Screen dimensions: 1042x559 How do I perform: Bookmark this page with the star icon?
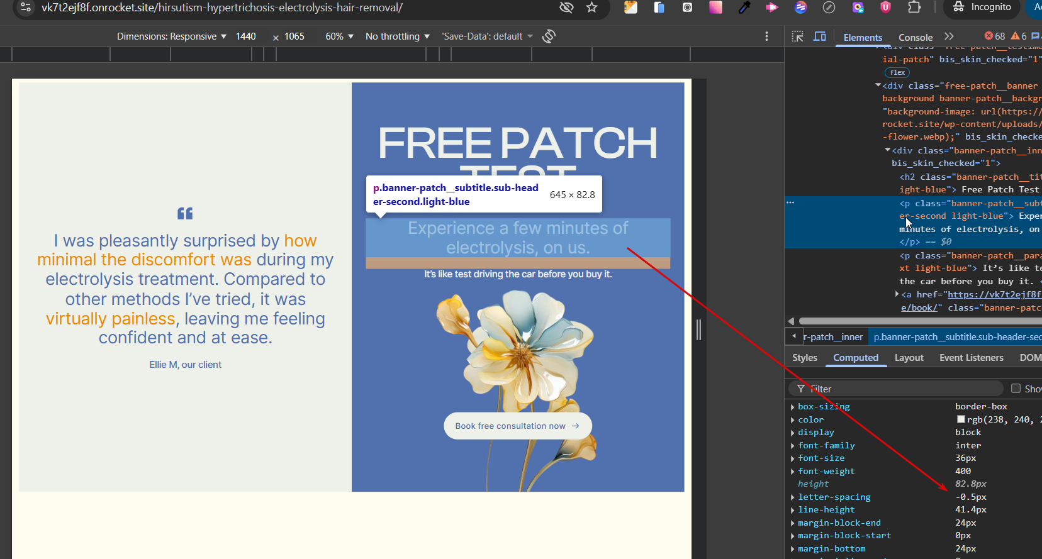(x=591, y=8)
